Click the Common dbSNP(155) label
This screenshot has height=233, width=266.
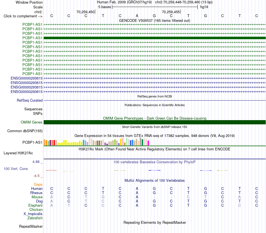(x=25, y=131)
